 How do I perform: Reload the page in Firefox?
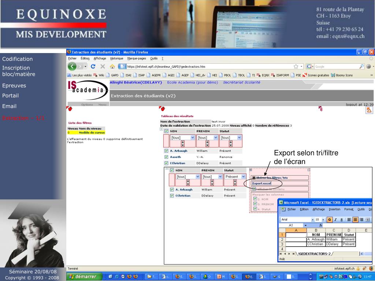point(93,67)
